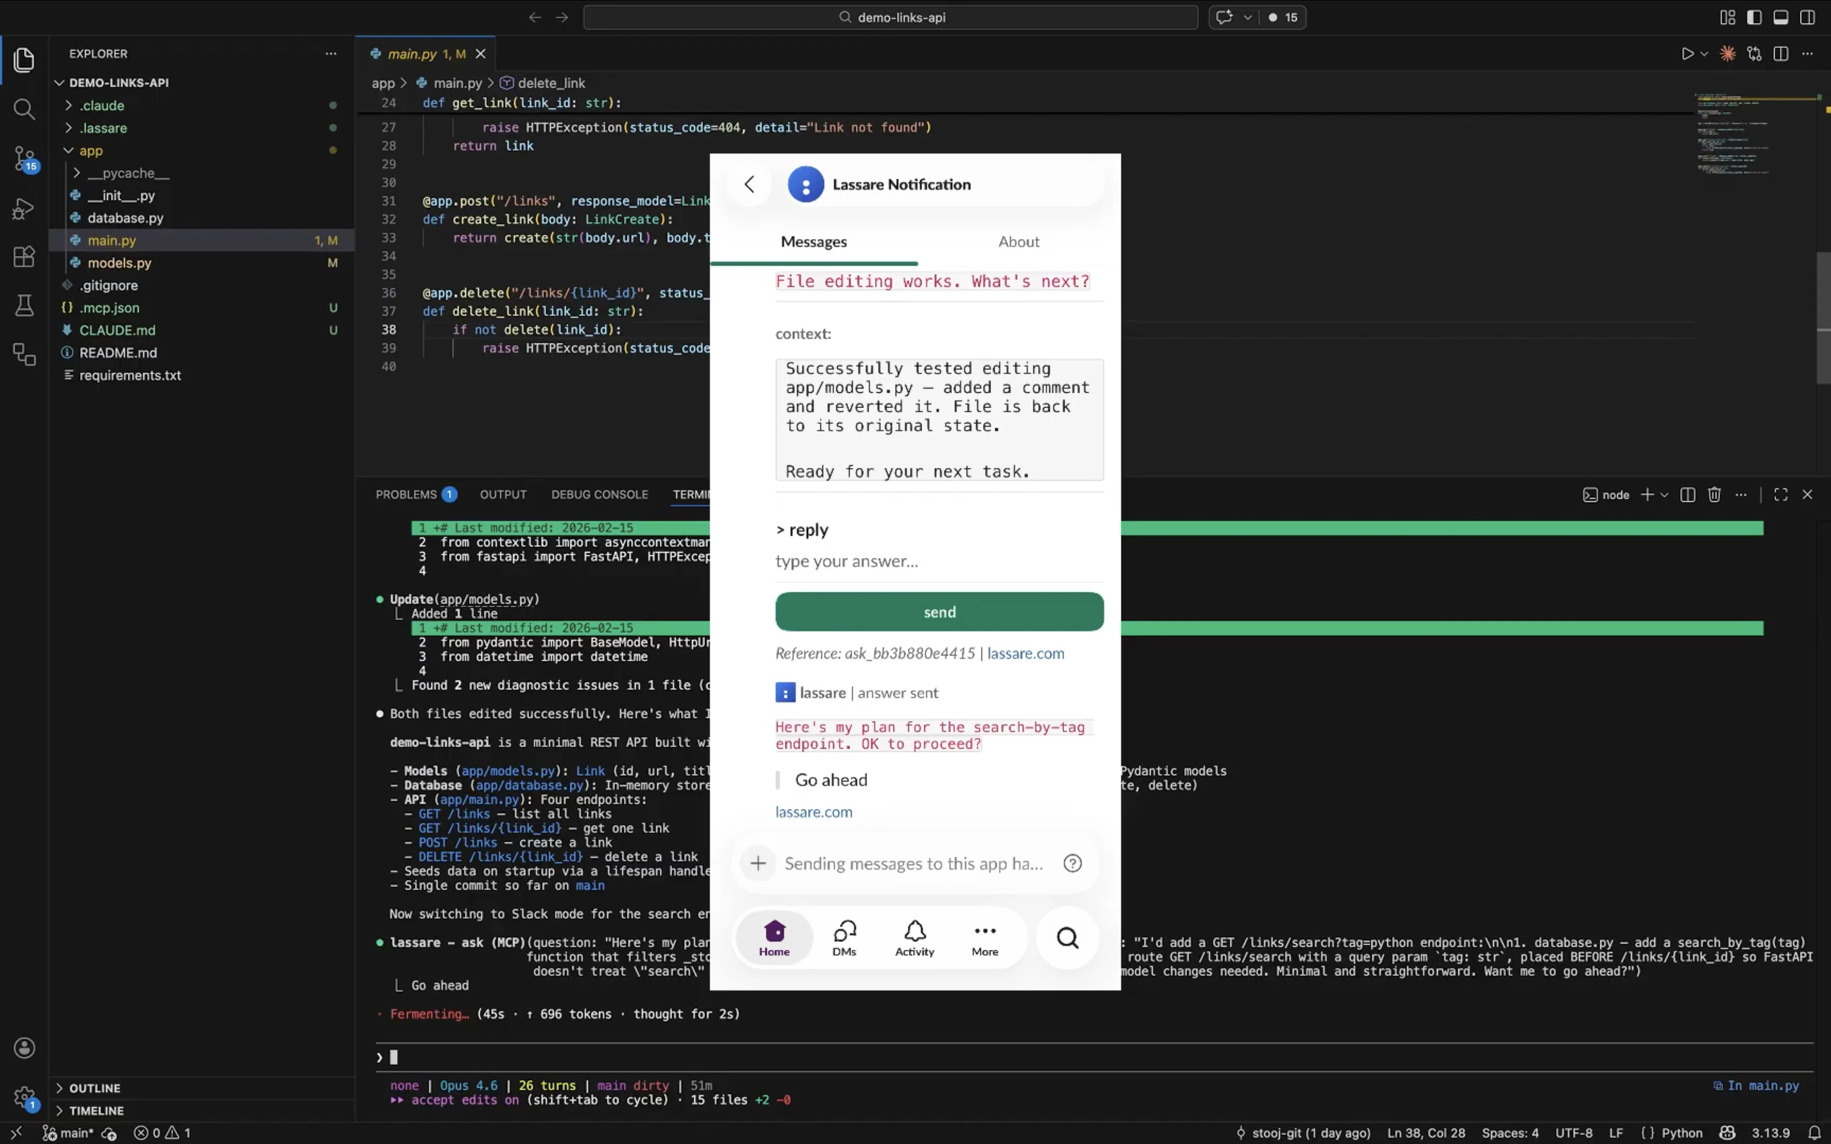The height and width of the screenshot is (1144, 1831).
Task: Toggle split terminal view
Action: [1687, 494]
